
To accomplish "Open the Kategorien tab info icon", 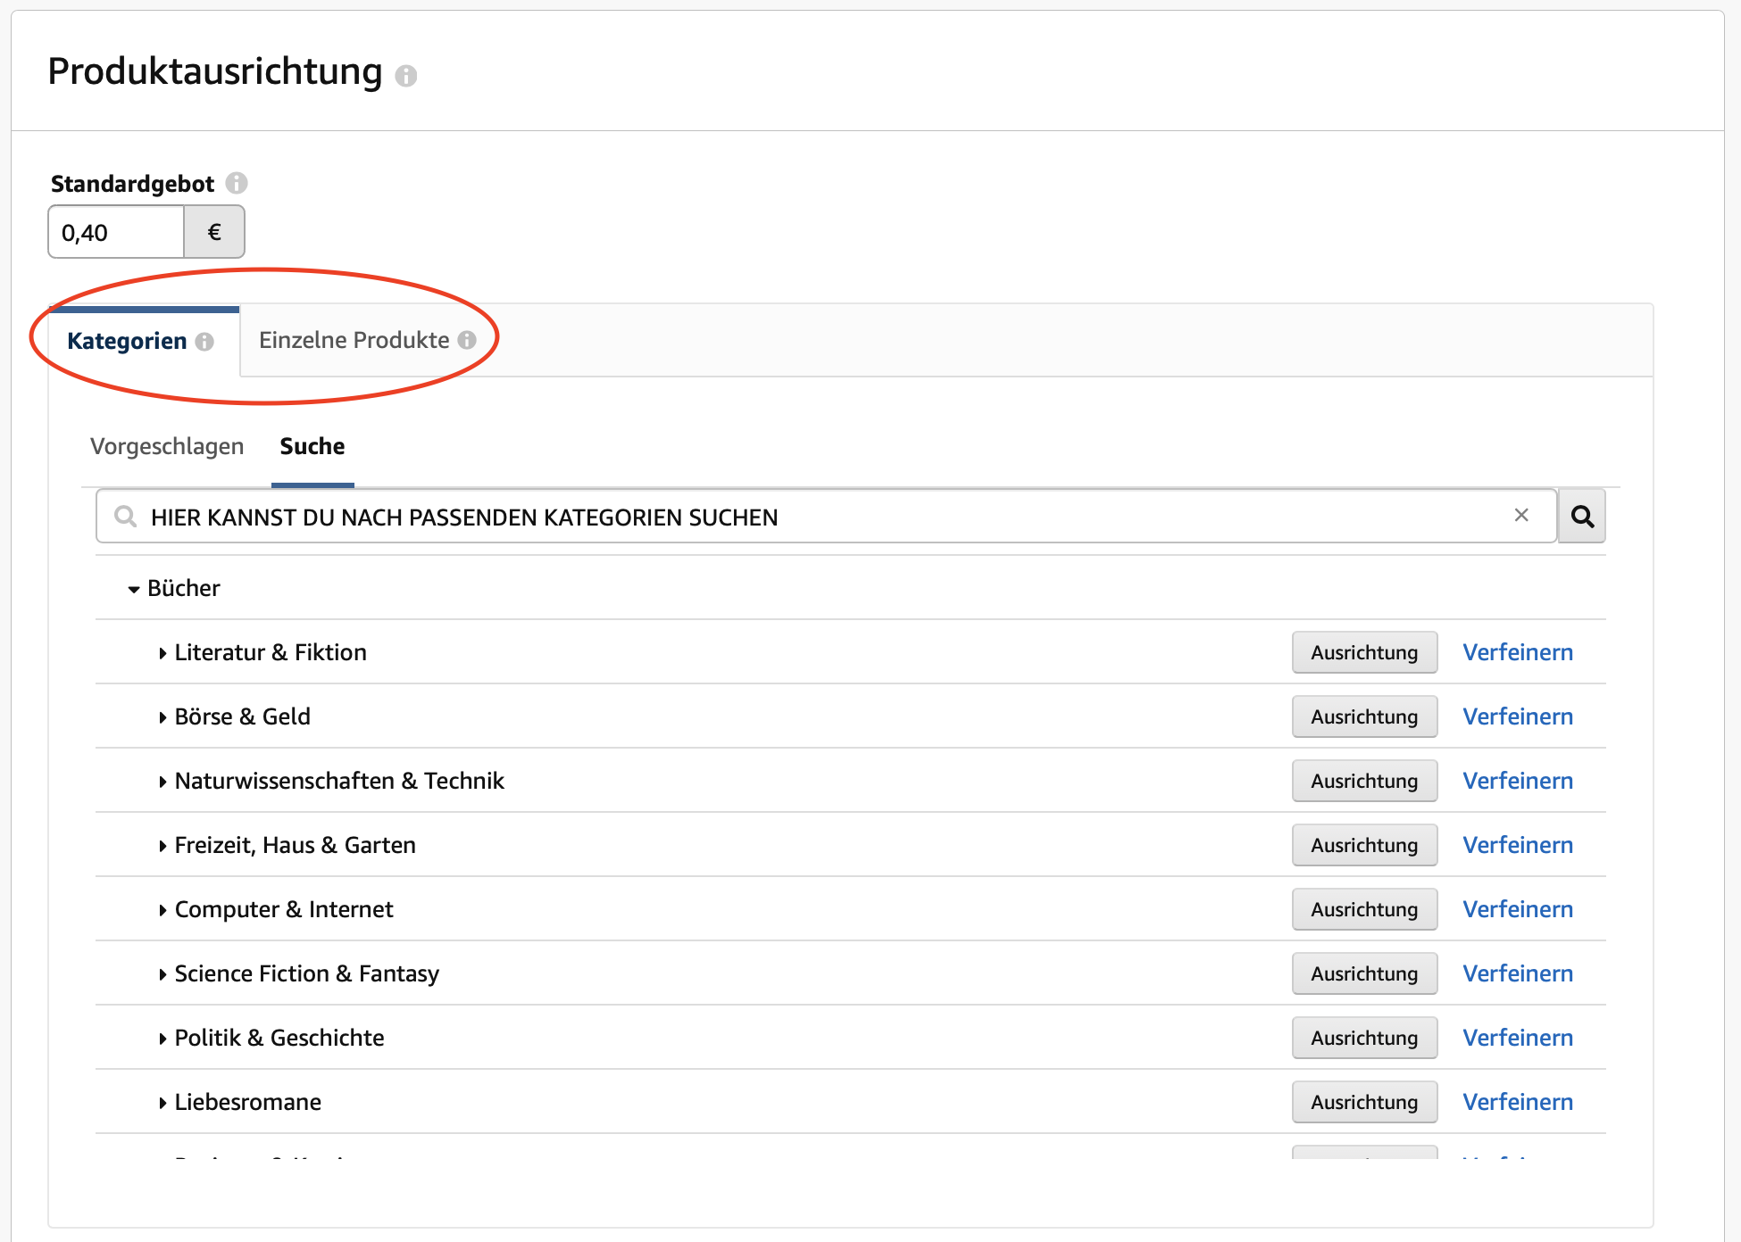I will (206, 342).
